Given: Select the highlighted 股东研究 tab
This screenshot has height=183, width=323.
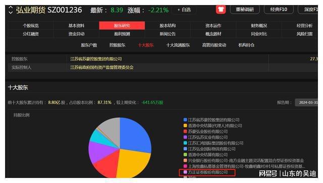Looking at the screenshot, I should (122, 26).
